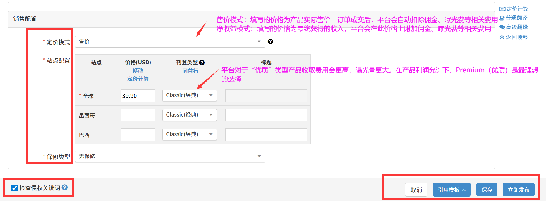Open the 巴西 listing type dropdown
This screenshot has height=201, width=546.
[189, 134]
